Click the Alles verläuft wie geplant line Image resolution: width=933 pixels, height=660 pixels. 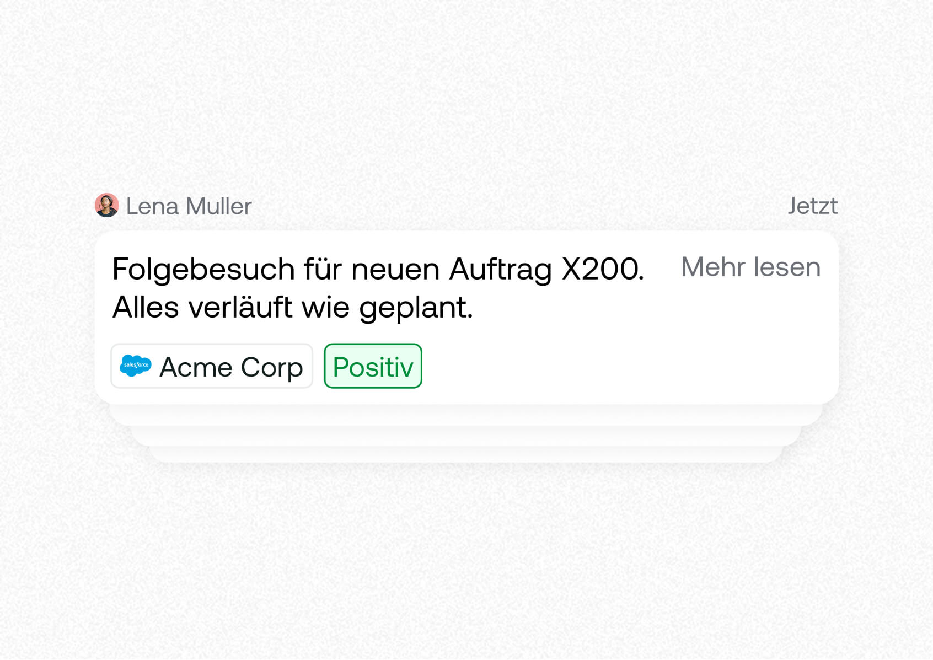pos(293,308)
